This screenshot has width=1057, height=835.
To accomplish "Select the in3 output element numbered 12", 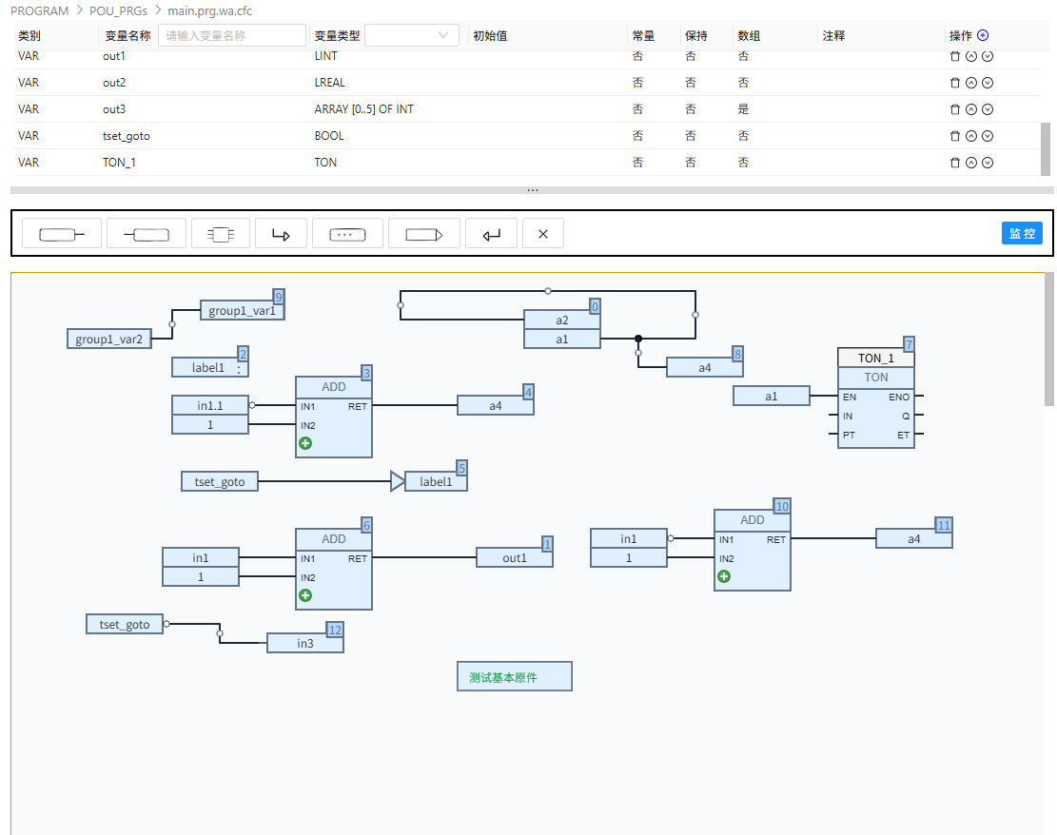I will click(x=304, y=644).
